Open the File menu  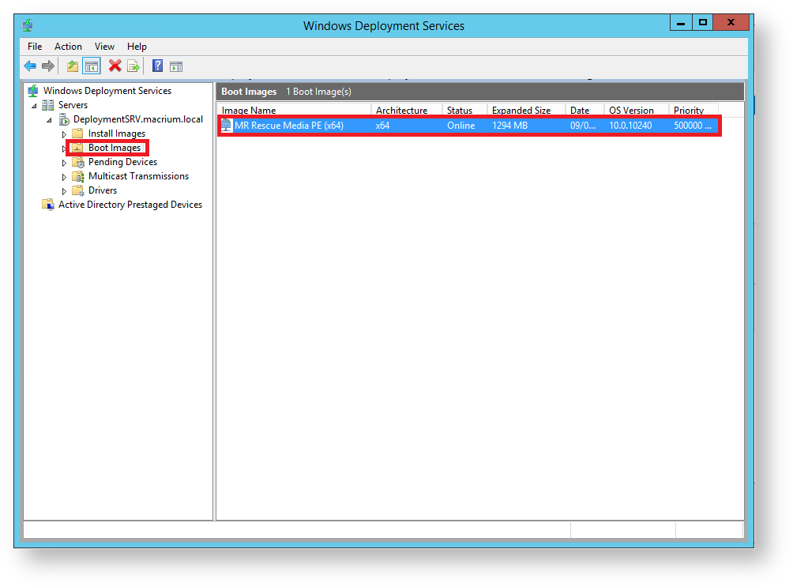click(35, 47)
